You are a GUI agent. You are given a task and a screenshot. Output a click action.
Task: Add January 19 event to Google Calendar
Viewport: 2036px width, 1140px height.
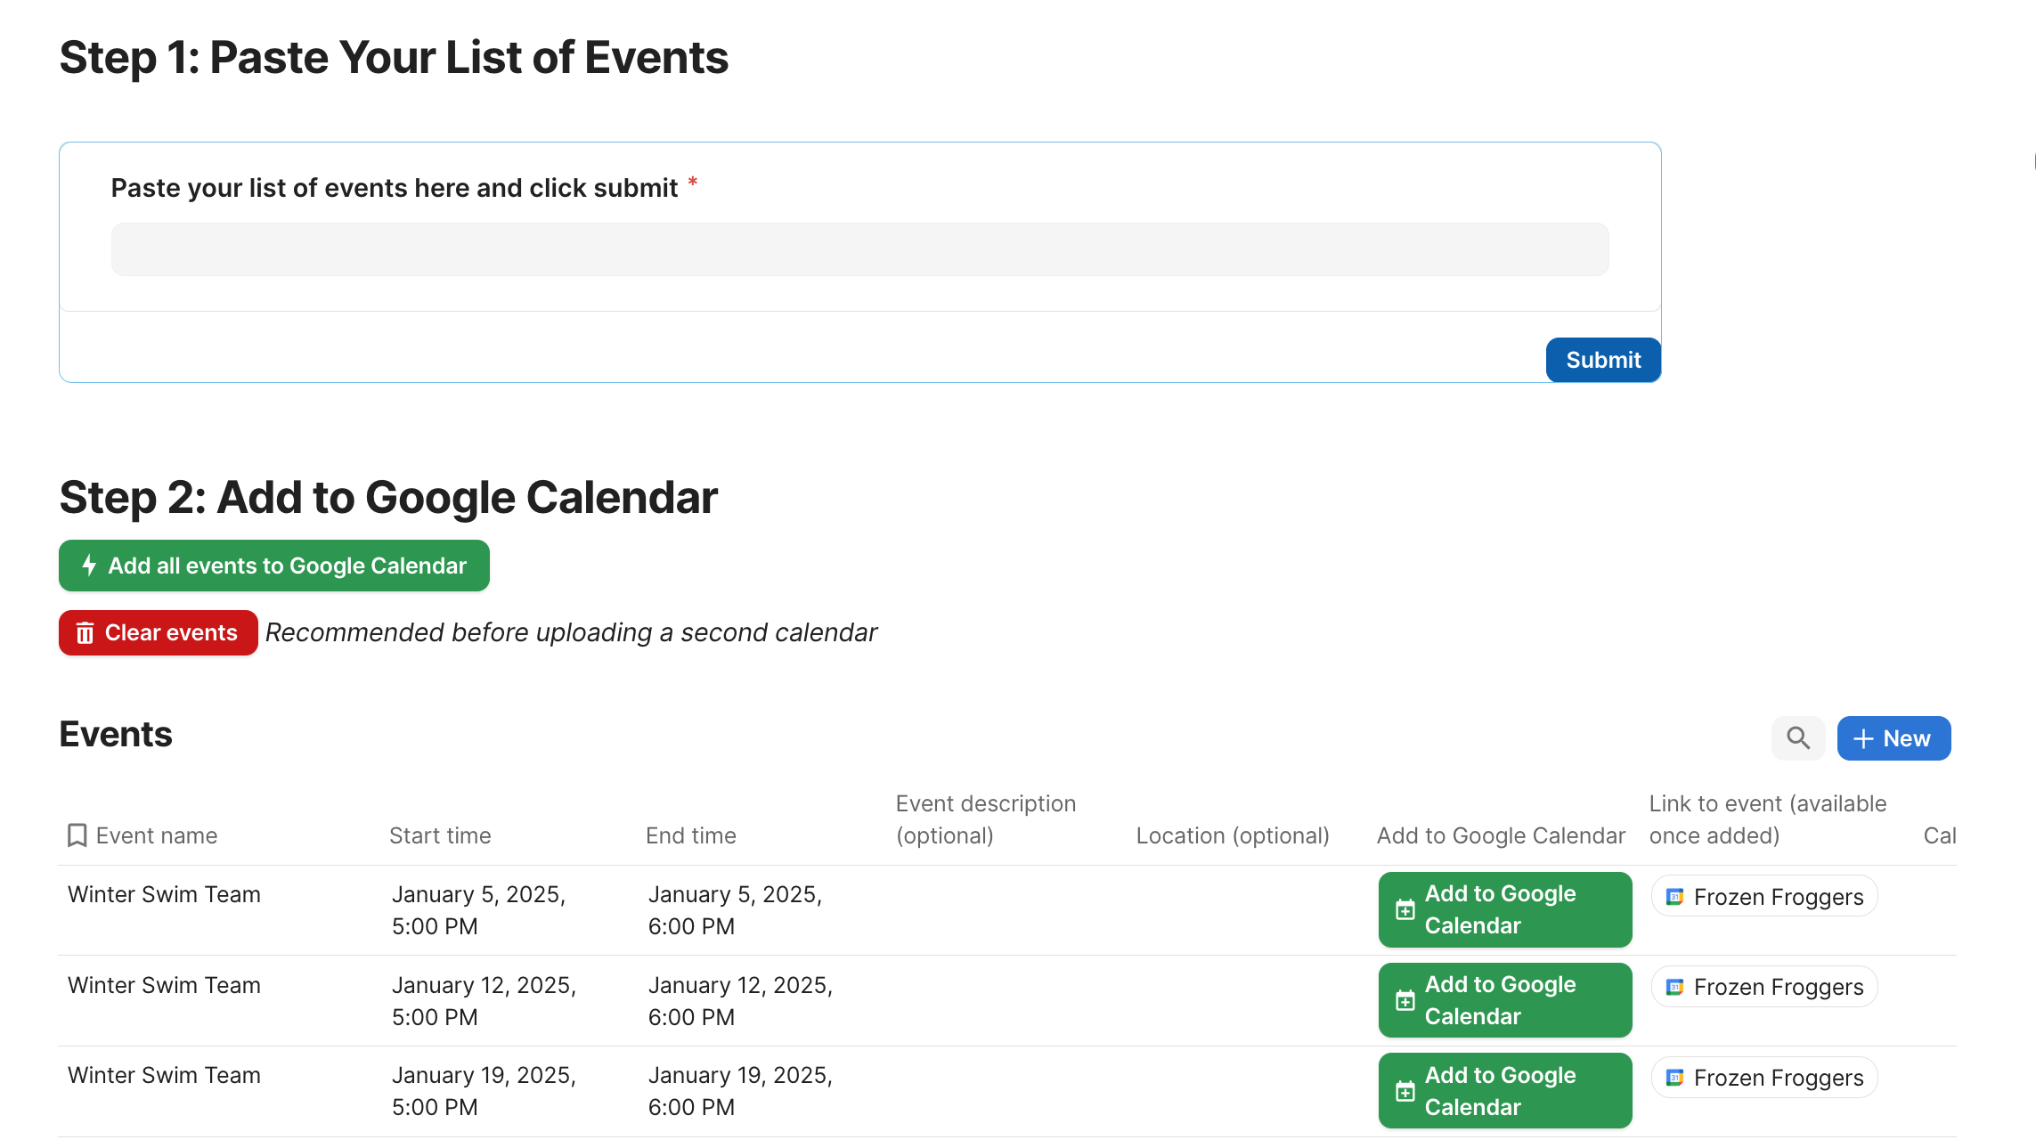[1504, 1091]
